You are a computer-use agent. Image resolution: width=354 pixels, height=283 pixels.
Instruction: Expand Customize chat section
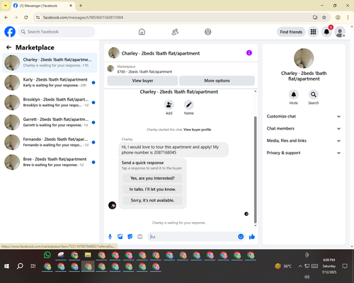pyautogui.click(x=304, y=116)
